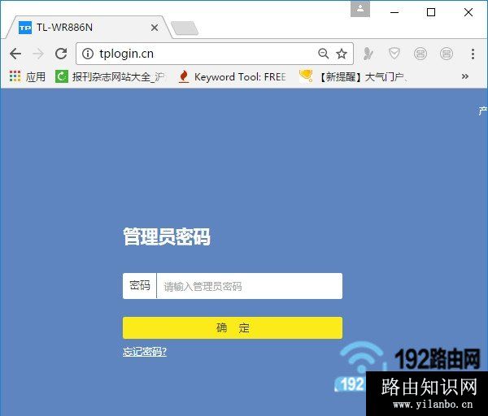Click the first round gray extension icon

[420, 54]
